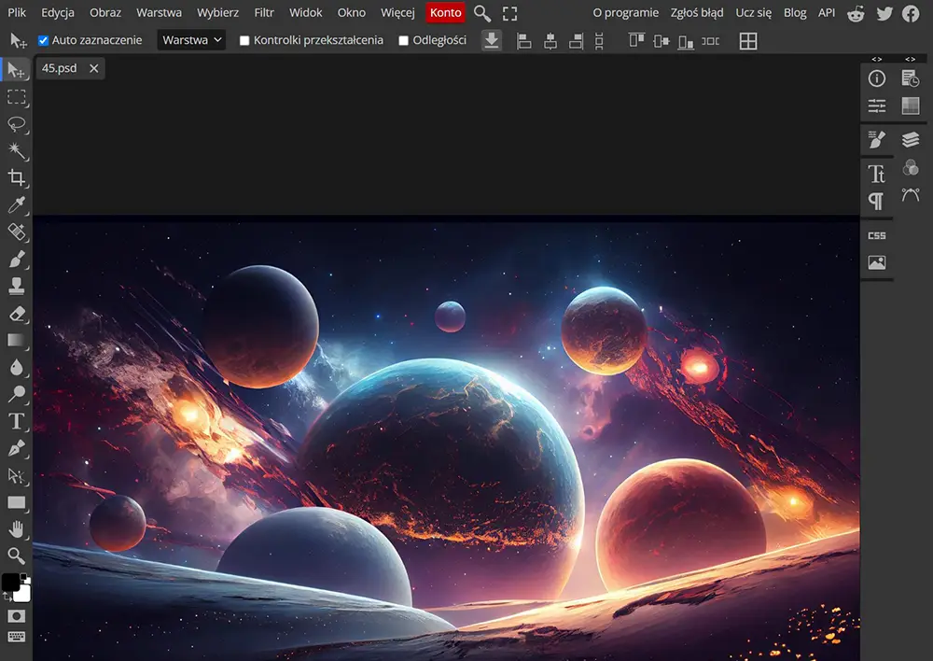Open the Edycja menu

coord(58,12)
